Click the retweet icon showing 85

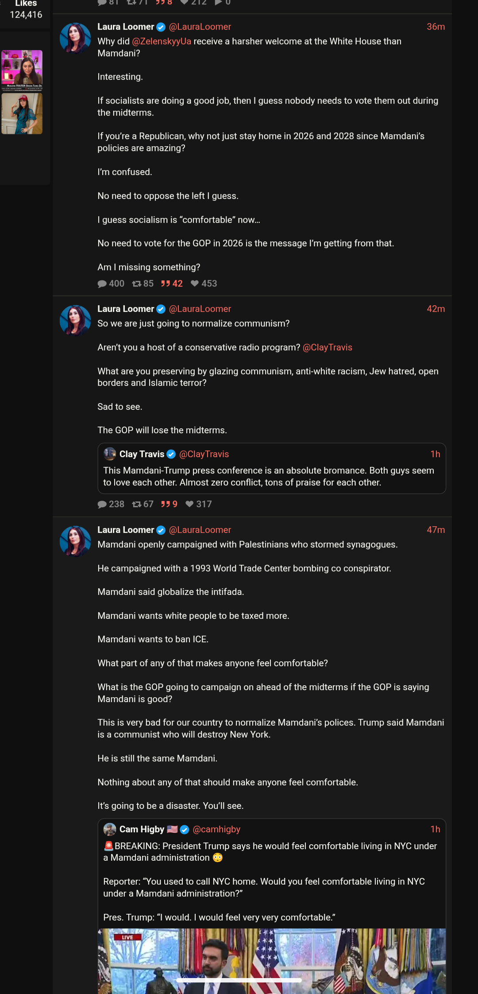(137, 284)
